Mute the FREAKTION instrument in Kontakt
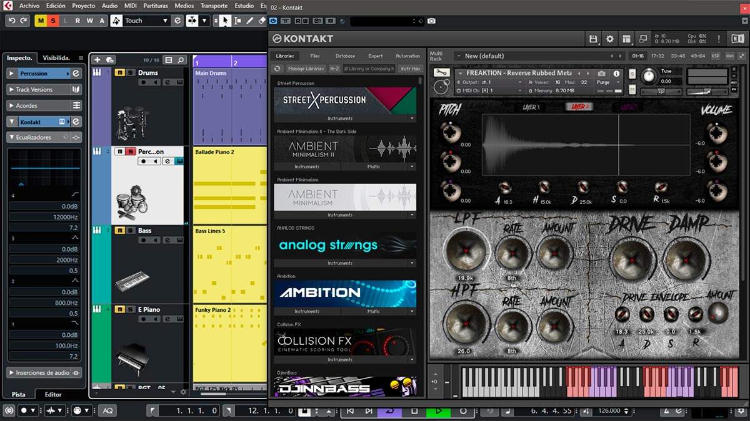750x421 pixels. pyautogui.click(x=632, y=90)
